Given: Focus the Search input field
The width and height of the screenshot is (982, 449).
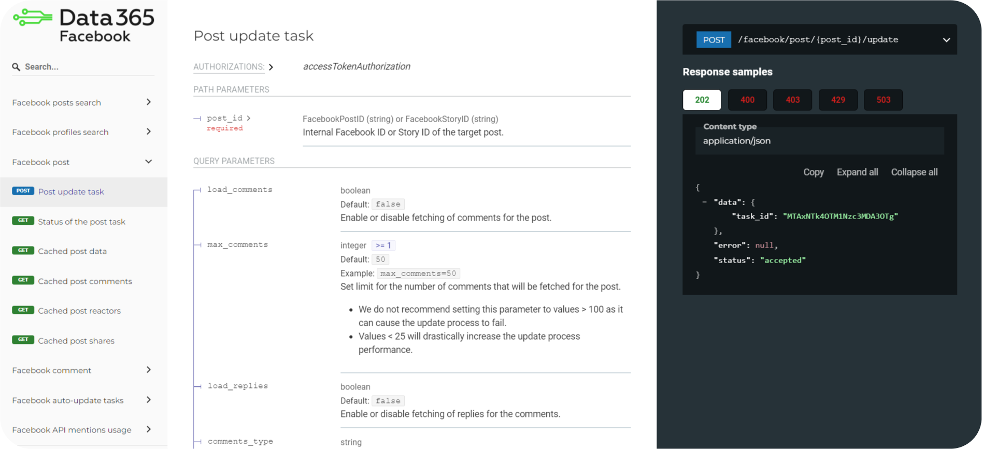Looking at the screenshot, I should coord(88,67).
